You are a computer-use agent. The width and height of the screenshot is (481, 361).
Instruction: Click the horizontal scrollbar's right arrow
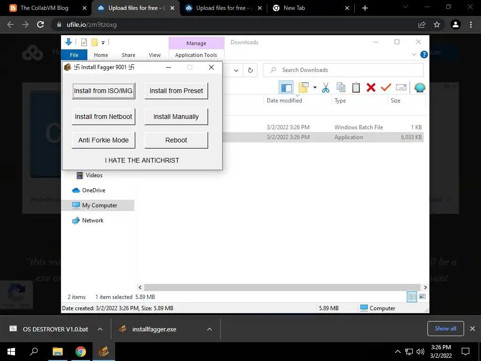pyautogui.click(x=425, y=287)
